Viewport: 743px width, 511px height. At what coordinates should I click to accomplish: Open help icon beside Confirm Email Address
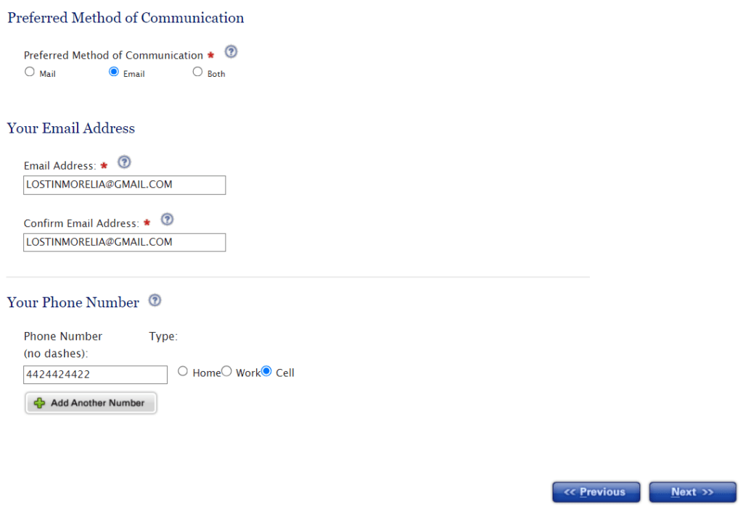[x=168, y=220]
